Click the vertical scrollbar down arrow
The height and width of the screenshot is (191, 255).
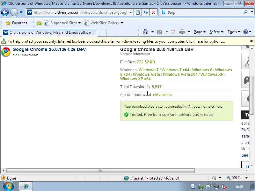(252, 165)
